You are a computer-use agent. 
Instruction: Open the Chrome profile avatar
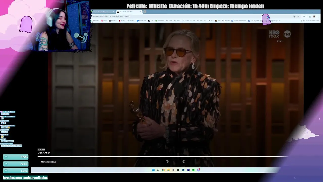coord(314,17)
